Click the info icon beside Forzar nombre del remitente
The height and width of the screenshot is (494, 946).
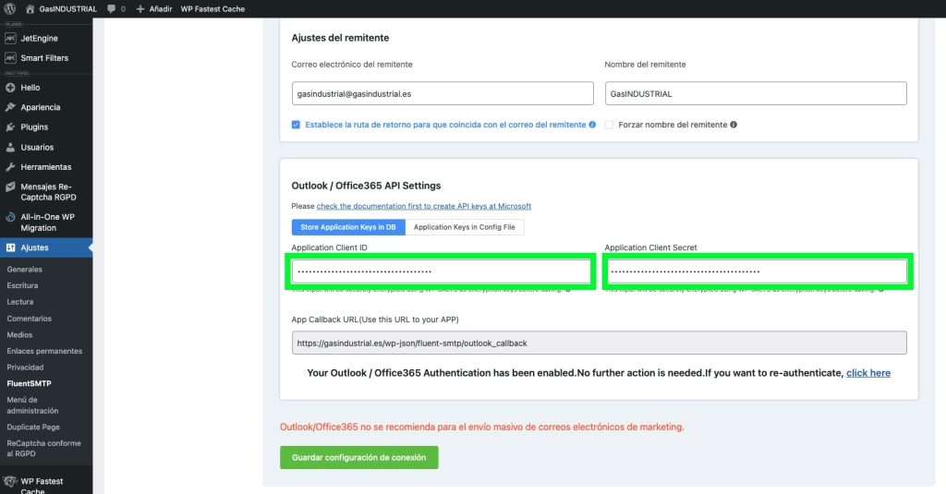pos(734,125)
